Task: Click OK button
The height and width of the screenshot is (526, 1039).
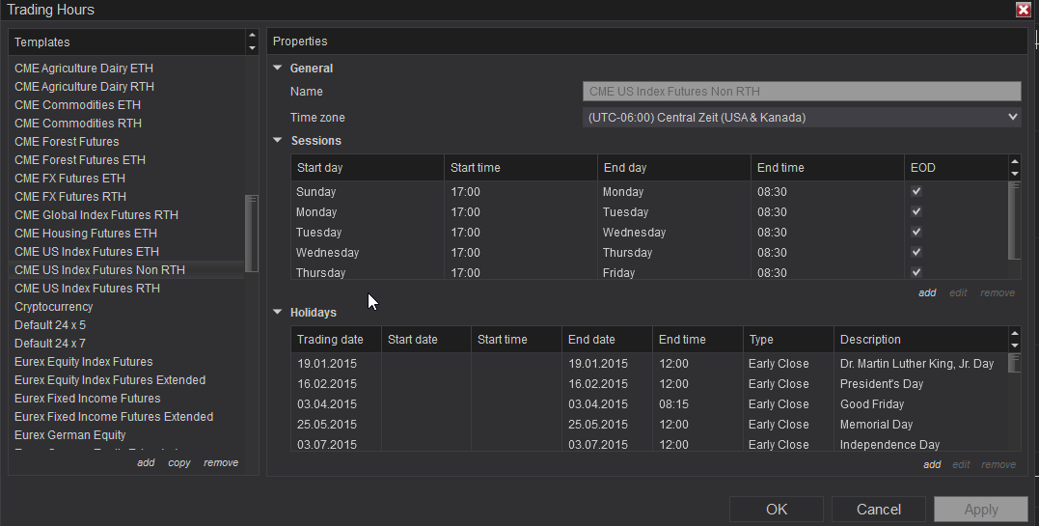Action: point(777,509)
